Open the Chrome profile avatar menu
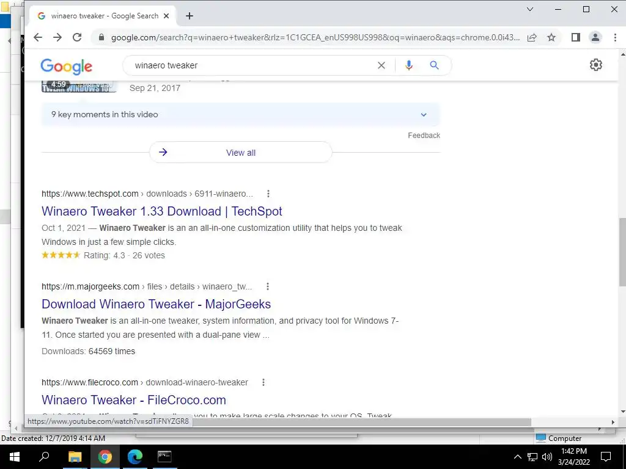This screenshot has height=469, width=626. [x=595, y=37]
